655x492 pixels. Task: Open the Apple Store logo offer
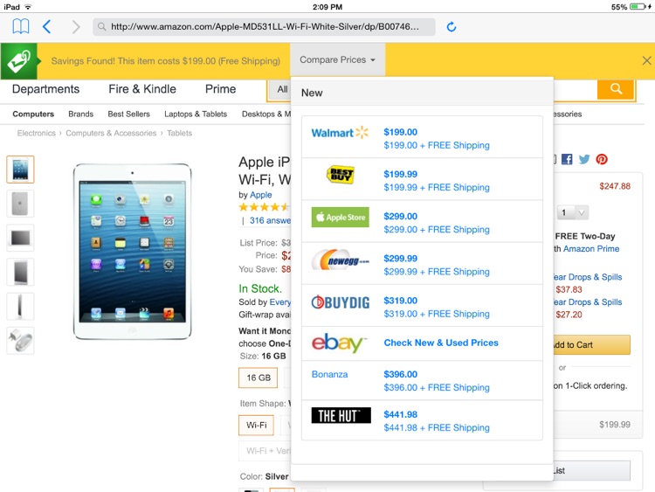click(340, 217)
